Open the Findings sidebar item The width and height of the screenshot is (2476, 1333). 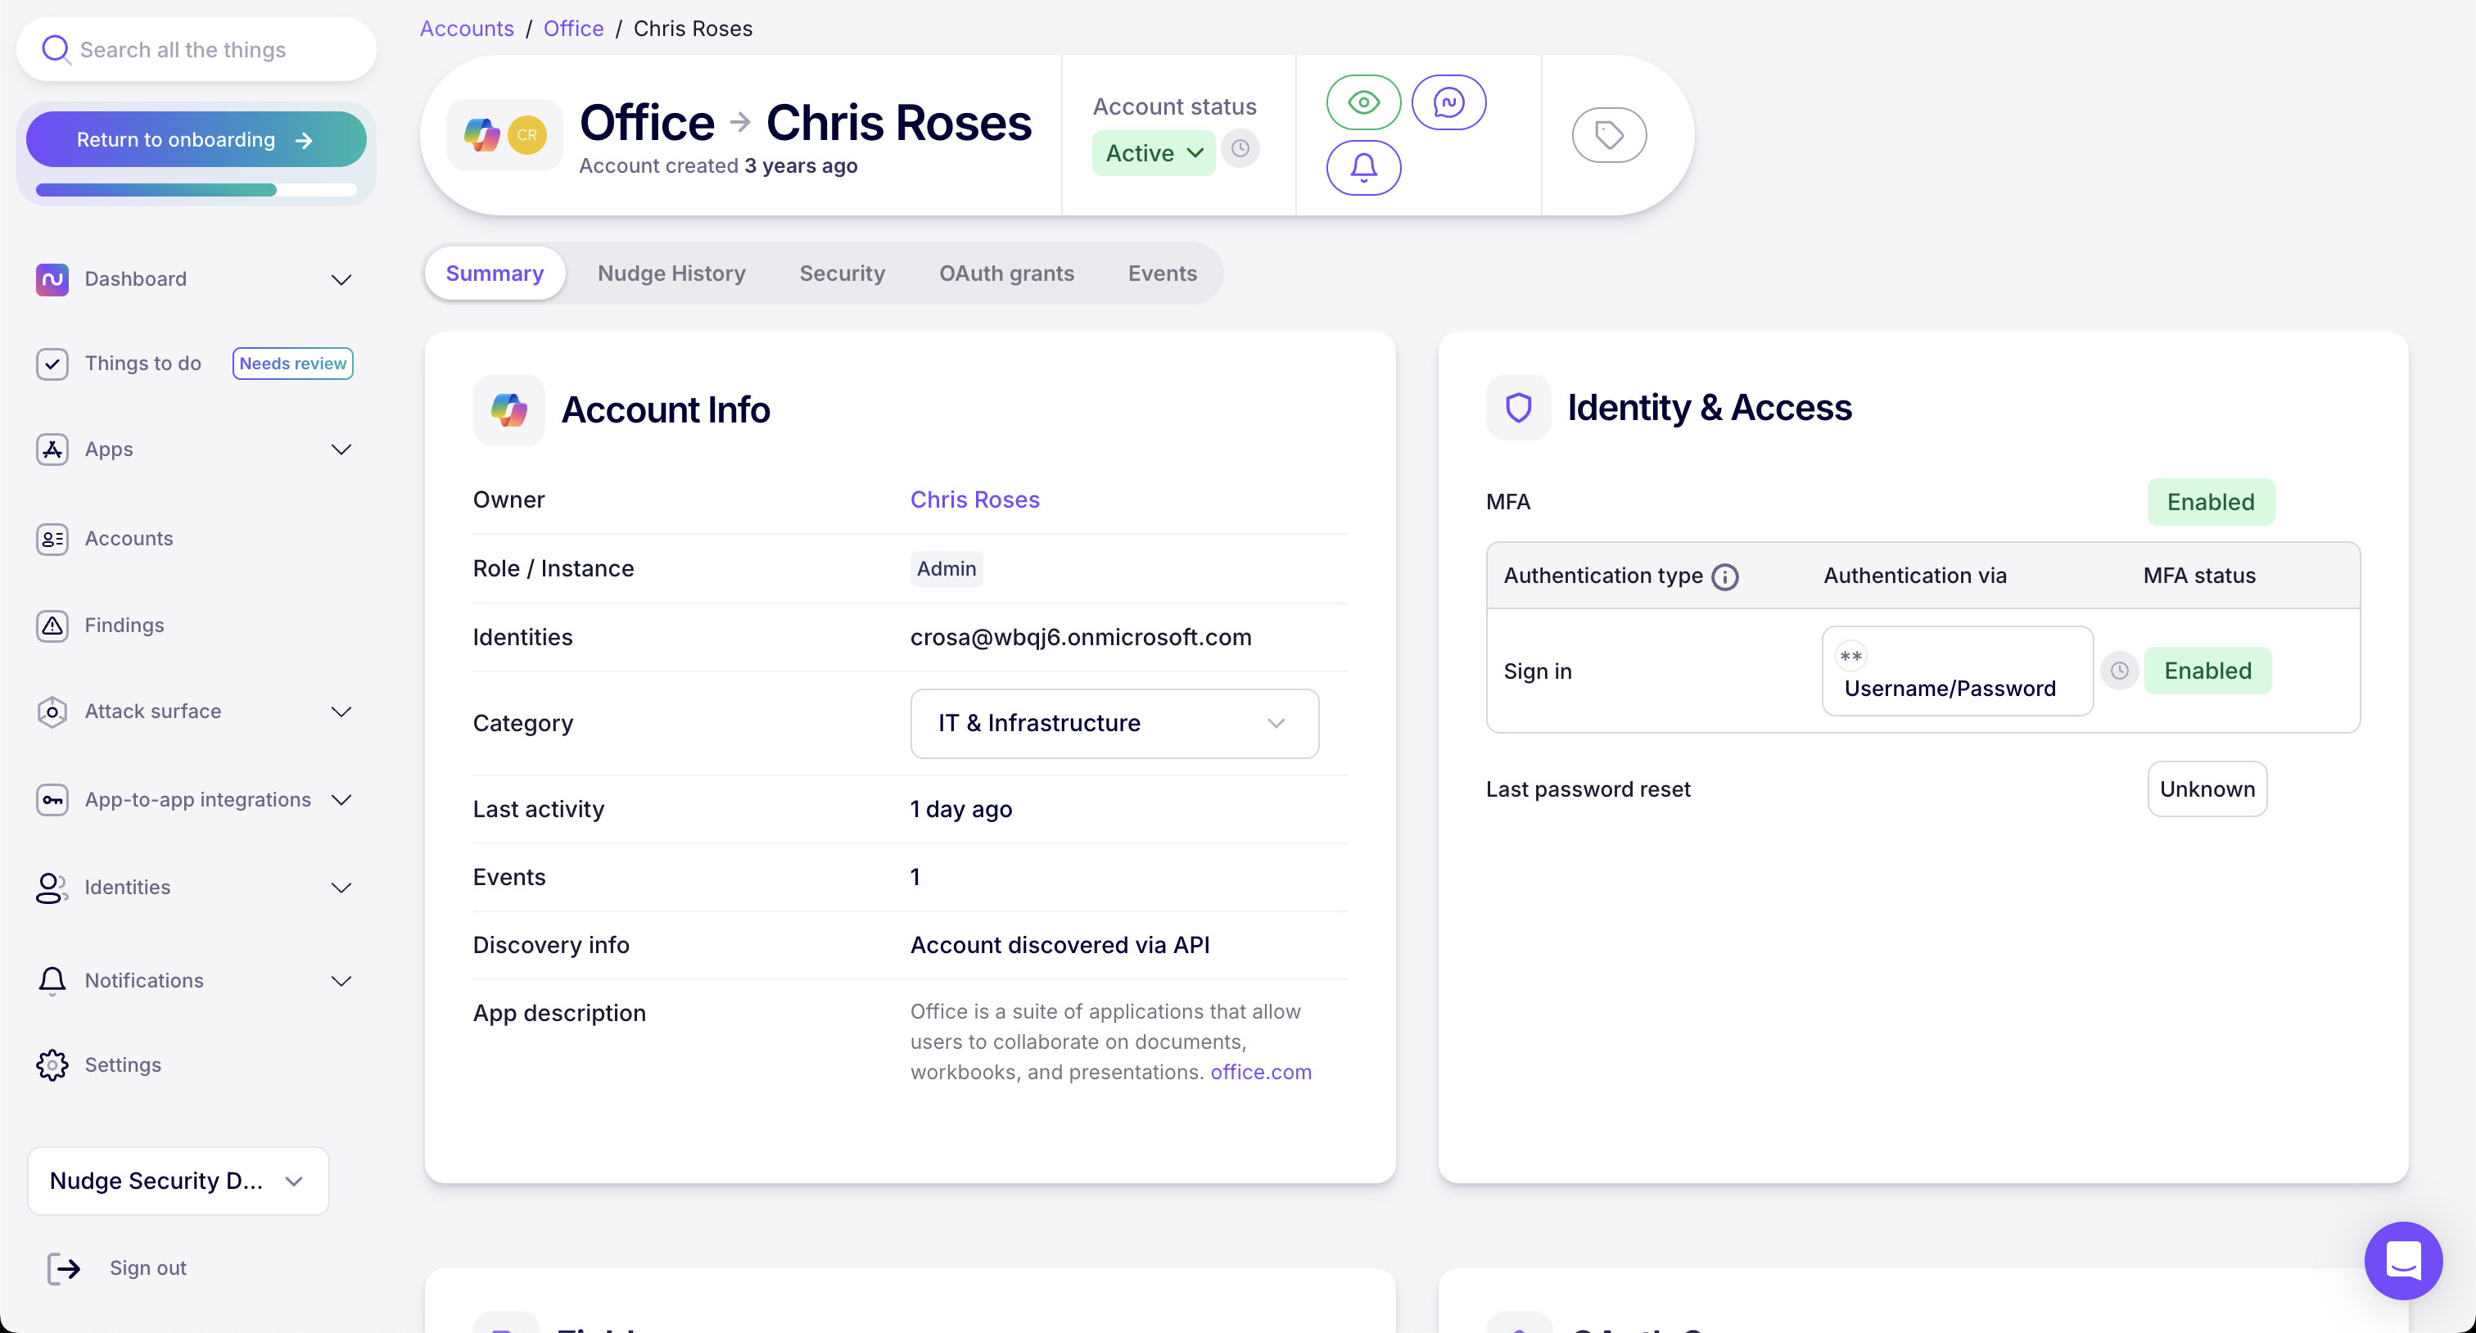124,625
